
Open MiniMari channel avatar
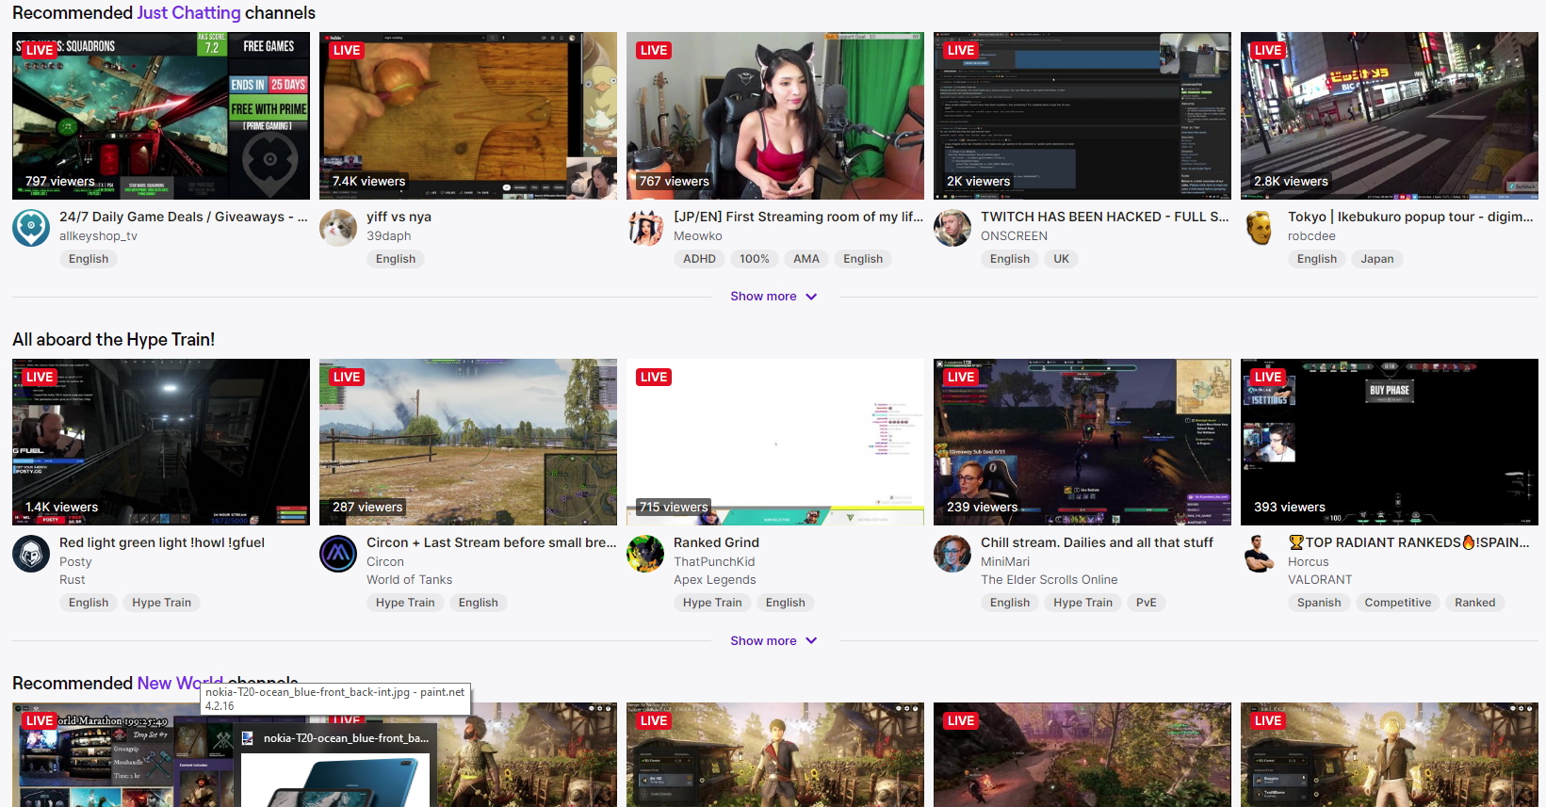pyautogui.click(x=952, y=554)
